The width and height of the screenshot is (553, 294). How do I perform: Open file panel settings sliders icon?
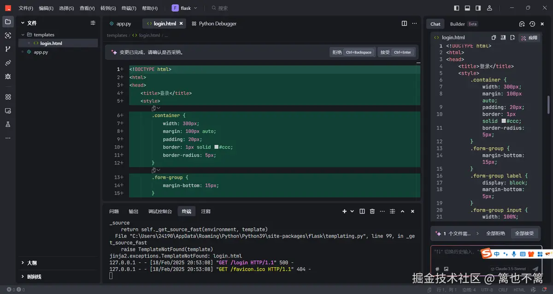tap(93, 23)
